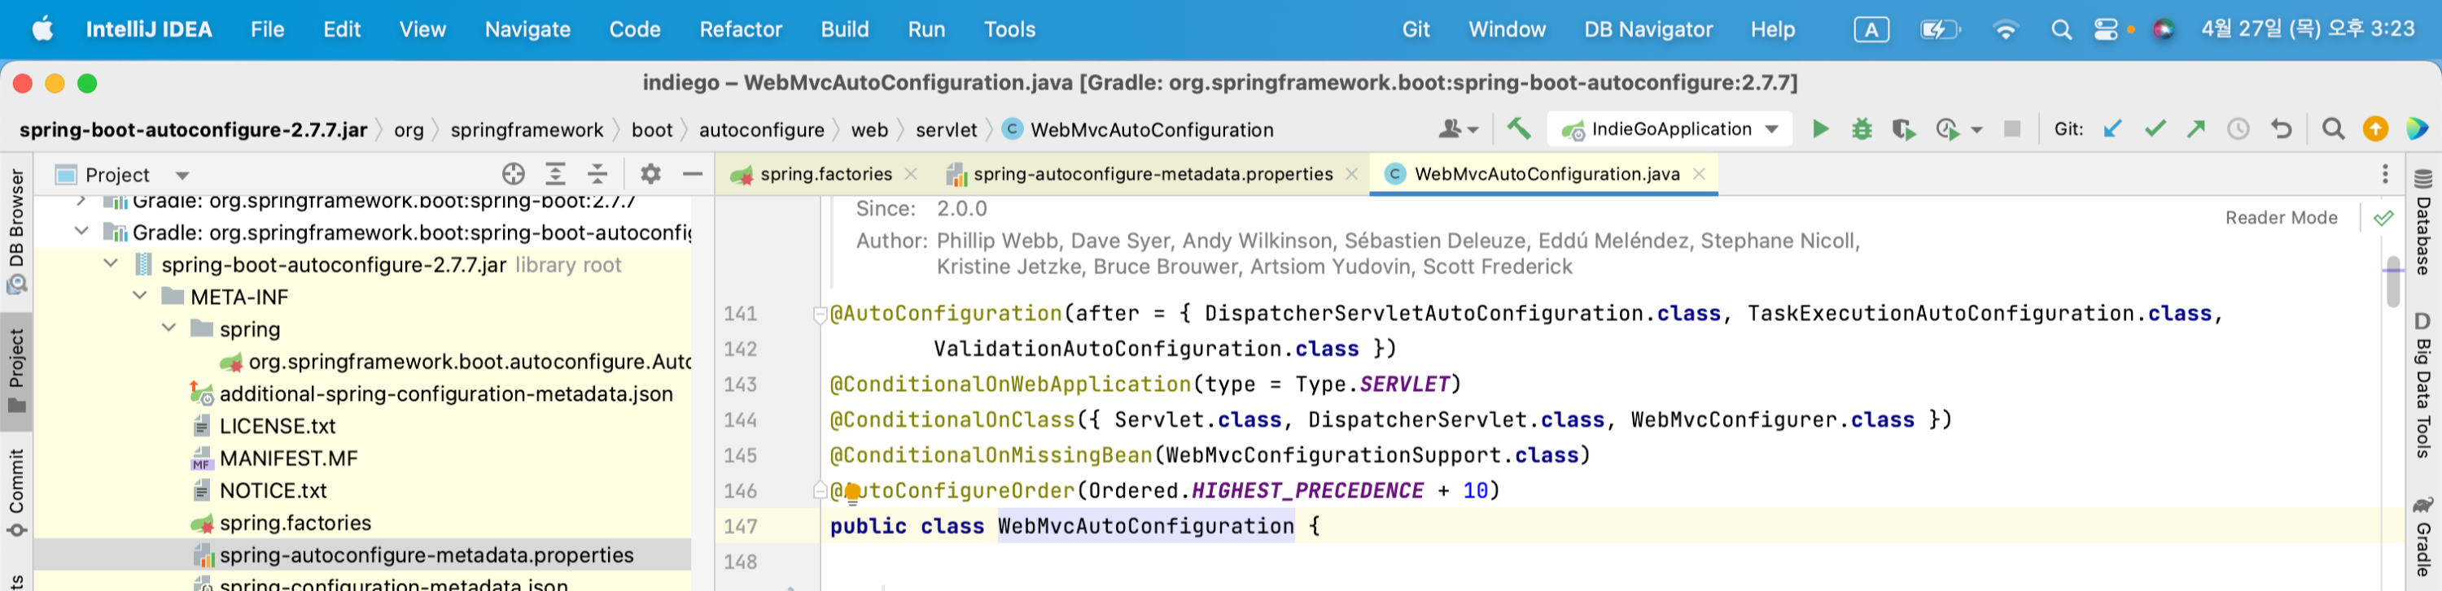Open Project view selector dropdown arrow
The width and height of the screenshot is (2442, 591).
pos(183,176)
